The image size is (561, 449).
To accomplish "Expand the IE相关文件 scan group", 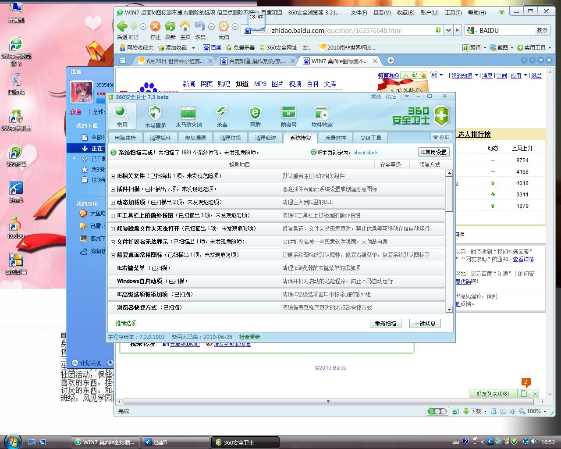I will pyautogui.click(x=113, y=176).
